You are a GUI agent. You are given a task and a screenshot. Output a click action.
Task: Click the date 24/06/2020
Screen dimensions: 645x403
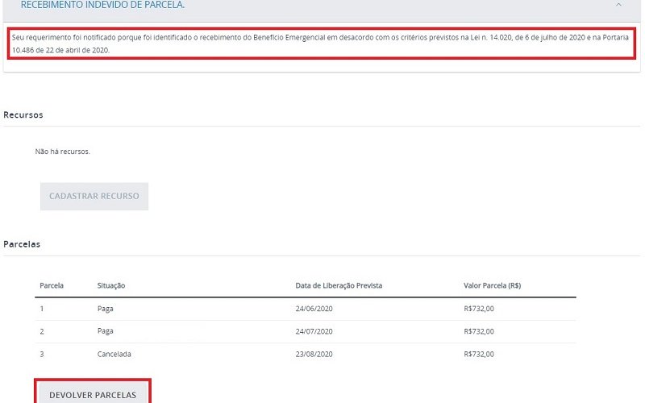pyautogui.click(x=314, y=309)
